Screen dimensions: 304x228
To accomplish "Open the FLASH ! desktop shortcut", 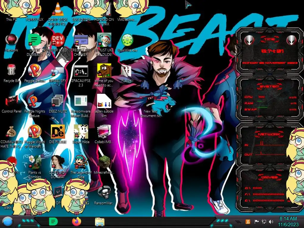I will tap(127, 73).
